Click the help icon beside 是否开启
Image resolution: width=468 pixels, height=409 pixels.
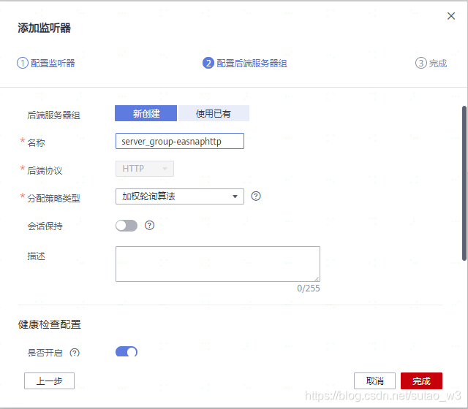(75, 353)
